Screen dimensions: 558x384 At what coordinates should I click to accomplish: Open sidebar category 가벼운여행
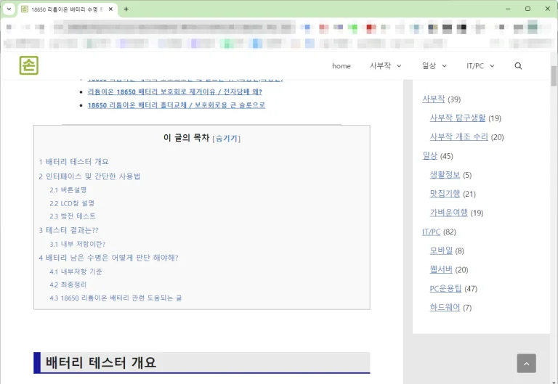[449, 213]
